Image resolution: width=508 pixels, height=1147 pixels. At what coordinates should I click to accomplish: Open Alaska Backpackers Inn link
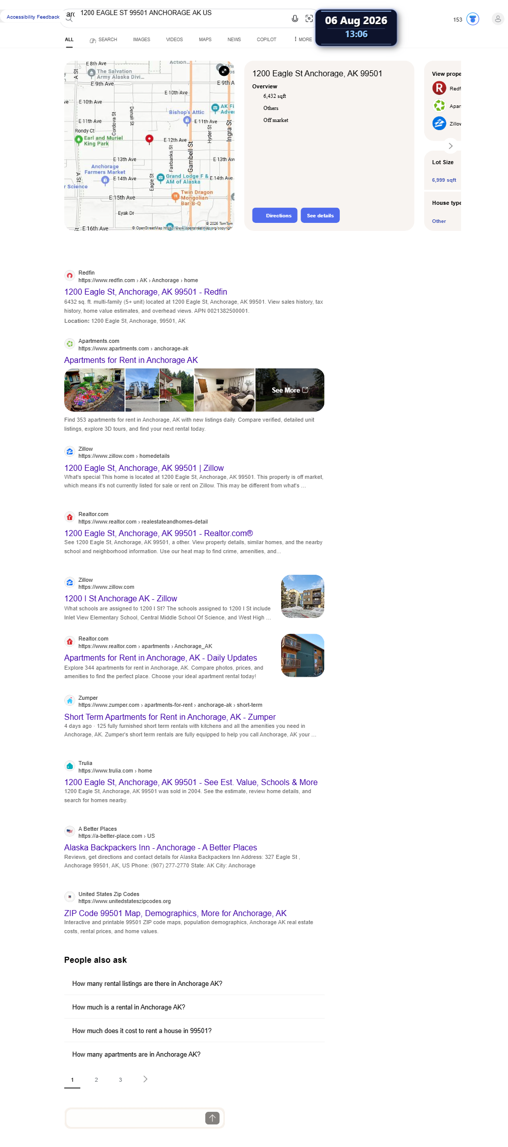click(161, 847)
